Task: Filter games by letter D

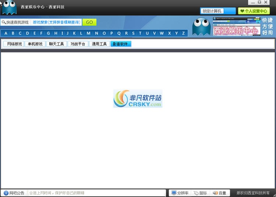Action: click(x=28, y=33)
